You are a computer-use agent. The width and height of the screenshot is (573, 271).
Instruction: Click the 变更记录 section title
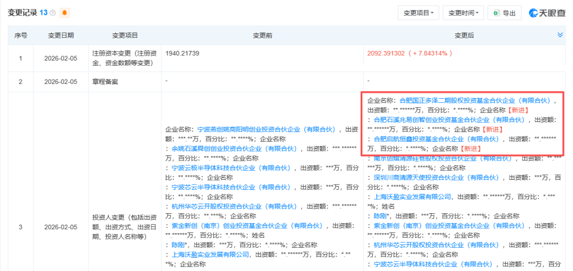(23, 13)
